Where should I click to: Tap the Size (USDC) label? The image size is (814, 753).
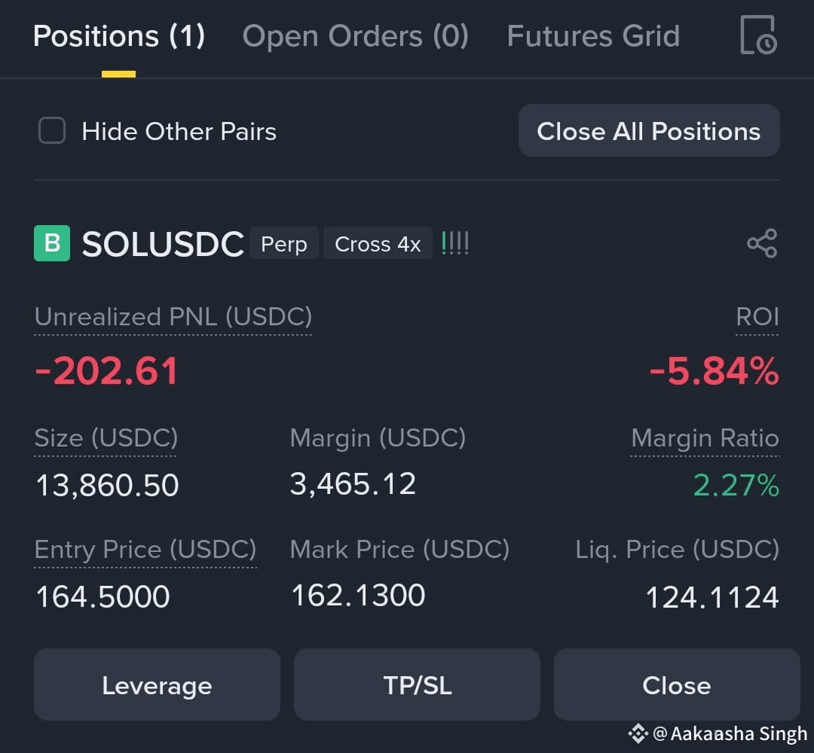[x=106, y=438]
